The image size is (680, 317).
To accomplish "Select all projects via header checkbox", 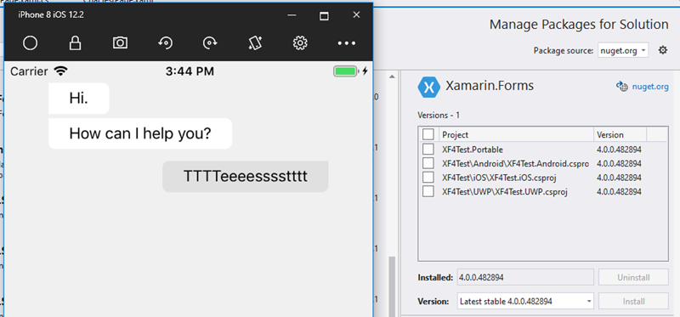I will click(x=428, y=134).
